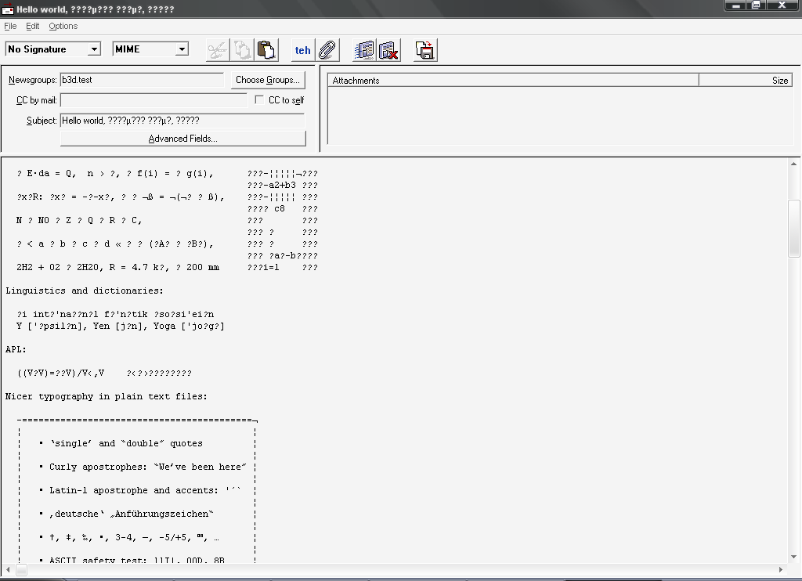The width and height of the screenshot is (802, 581).
Task: Open the File menu
Action: pos(10,26)
